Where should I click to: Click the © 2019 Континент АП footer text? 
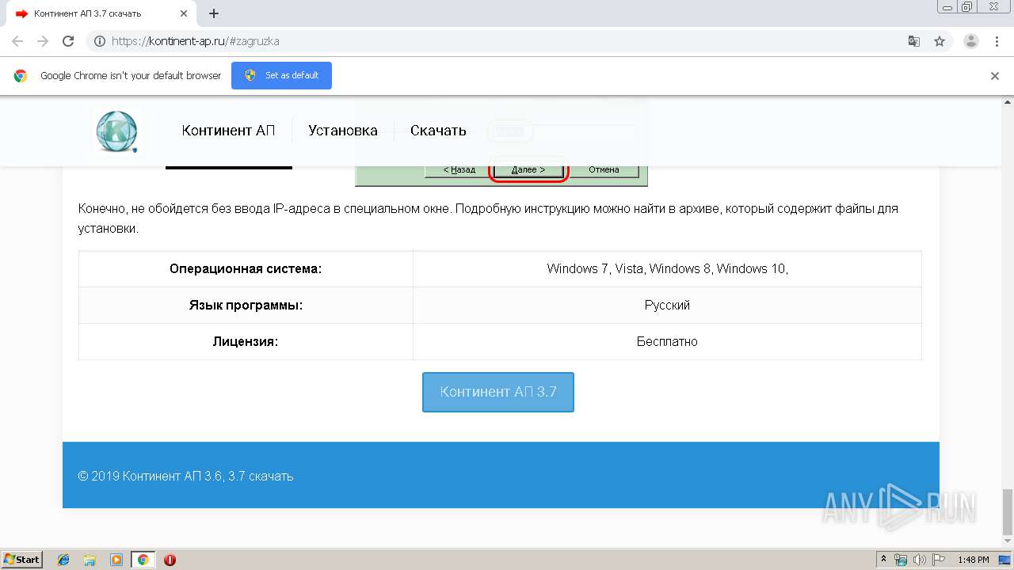(x=185, y=477)
